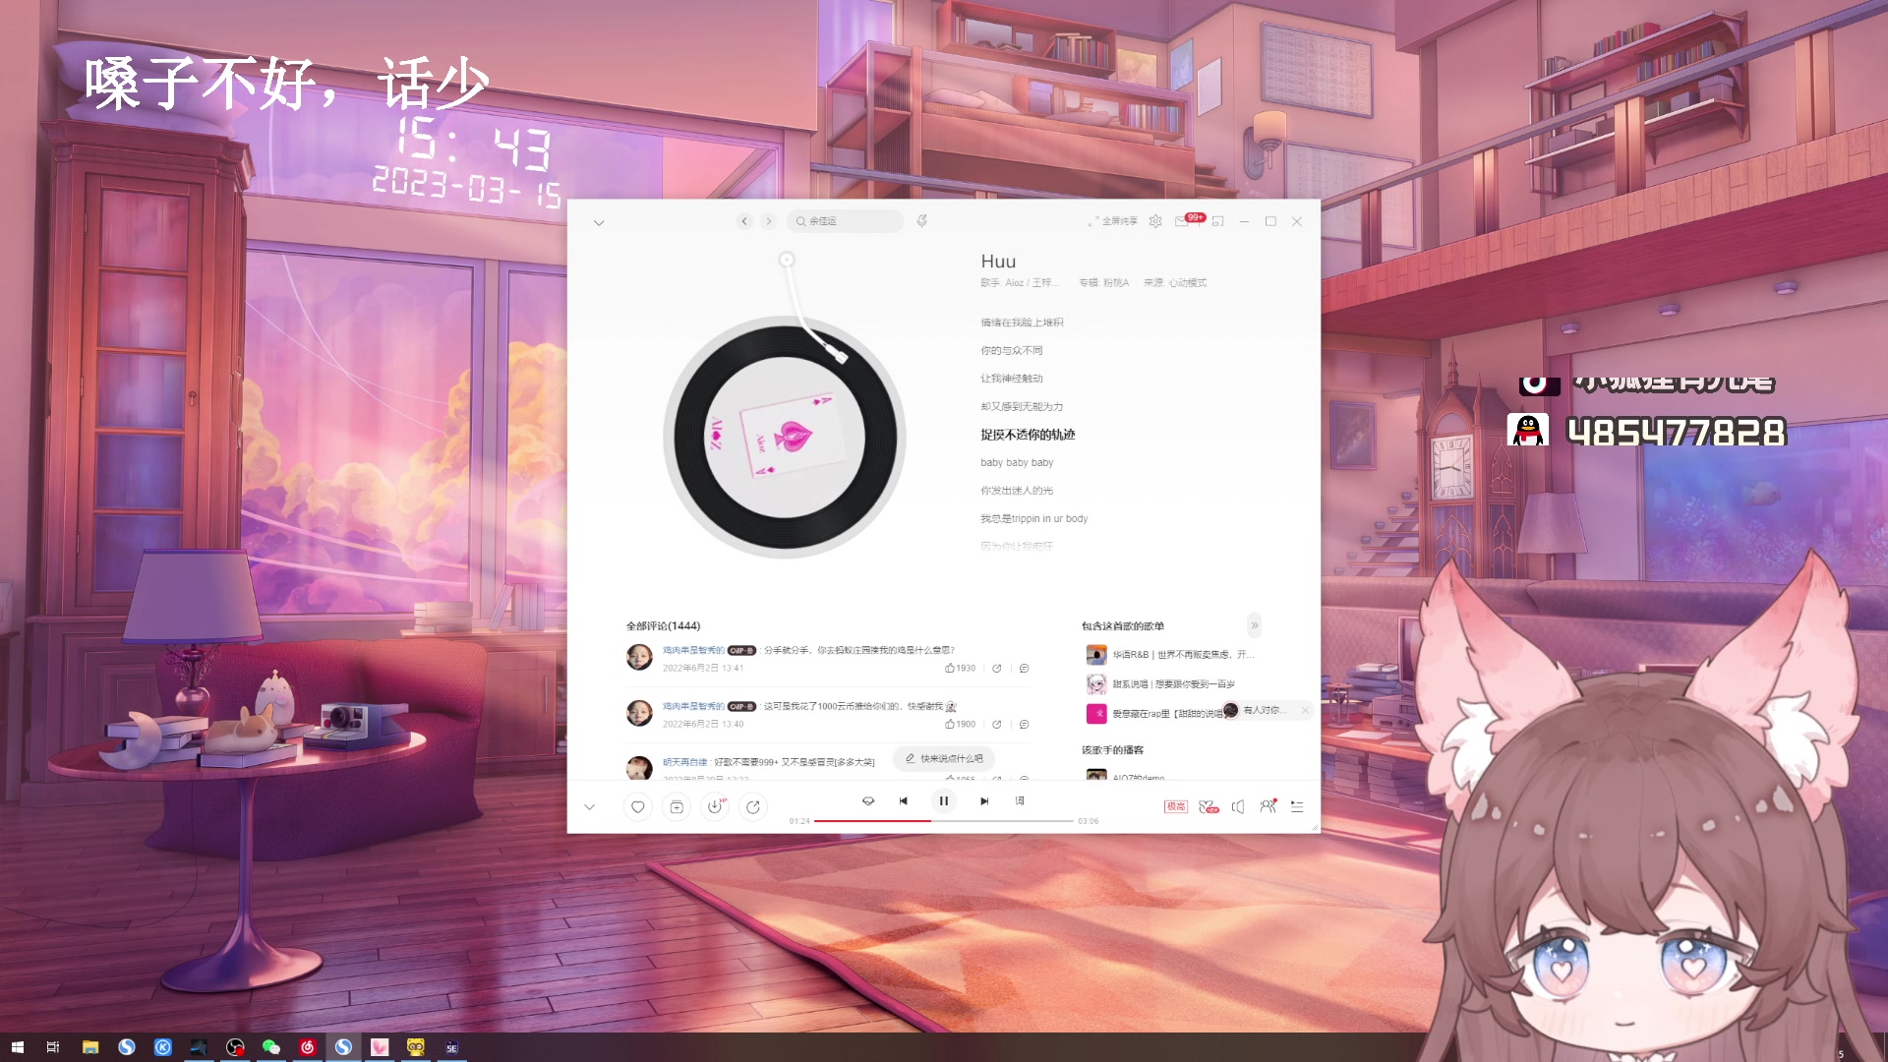Skip to the next track
This screenshot has height=1062, width=1888.
tap(984, 801)
